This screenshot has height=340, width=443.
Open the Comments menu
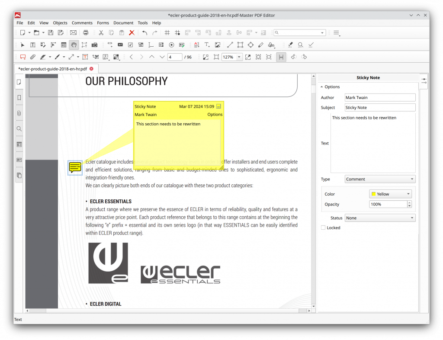[x=82, y=22]
